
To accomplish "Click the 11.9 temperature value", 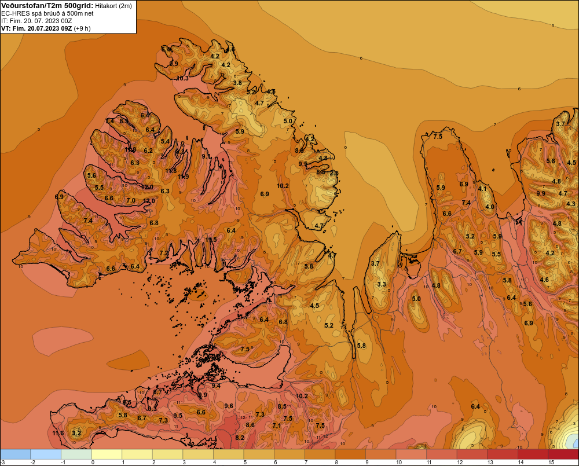I will click(183, 177).
